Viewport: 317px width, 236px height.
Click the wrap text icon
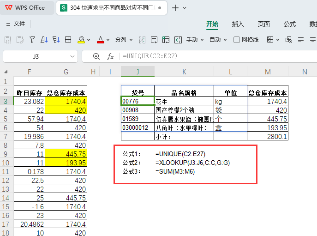click(154, 40)
